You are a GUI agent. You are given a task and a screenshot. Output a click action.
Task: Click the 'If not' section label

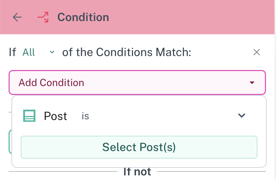[x=137, y=172]
